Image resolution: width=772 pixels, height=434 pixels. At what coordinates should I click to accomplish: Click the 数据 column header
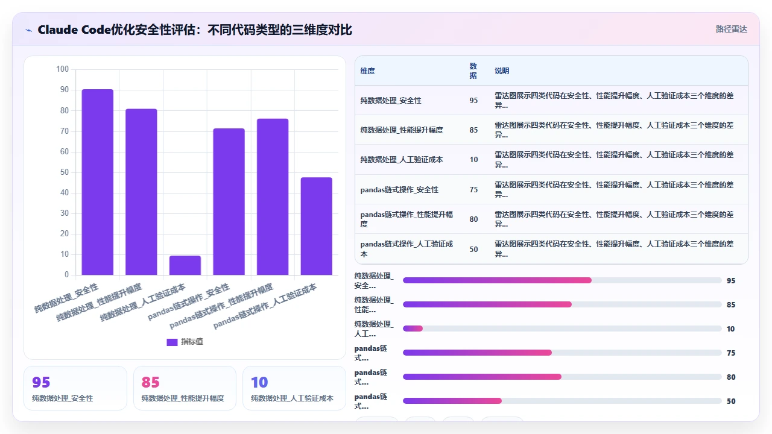click(x=473, y=71)
